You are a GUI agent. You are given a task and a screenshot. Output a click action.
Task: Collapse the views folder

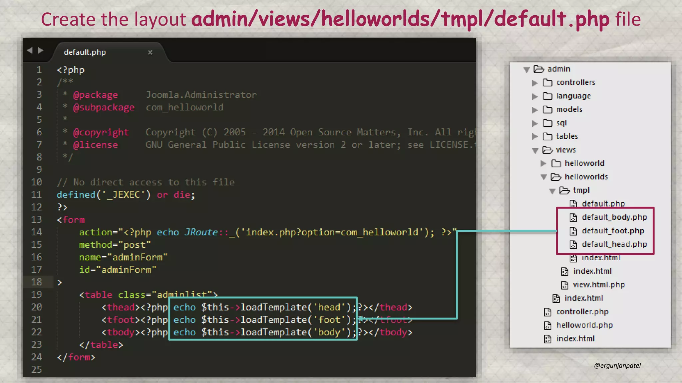[535, 151]
